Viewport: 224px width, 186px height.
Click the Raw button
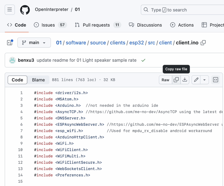[x=165, y=80]
